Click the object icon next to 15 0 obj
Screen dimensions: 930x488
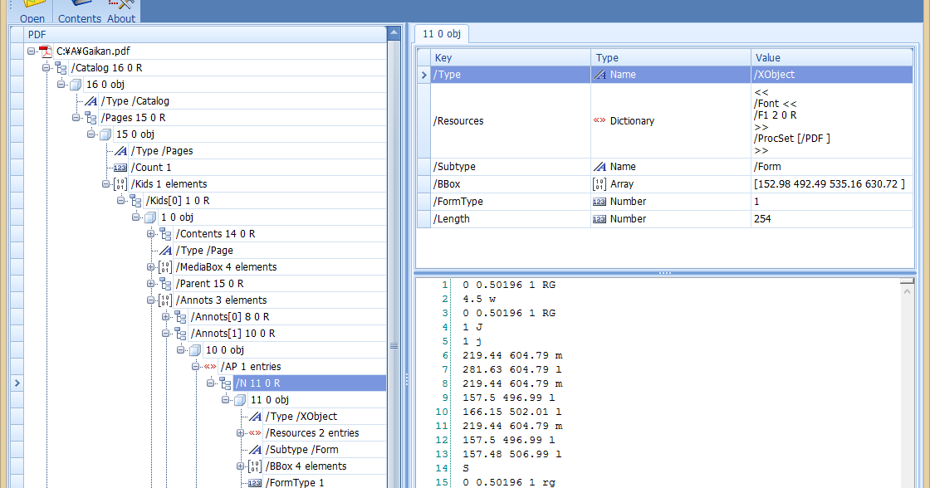point(106,134)
